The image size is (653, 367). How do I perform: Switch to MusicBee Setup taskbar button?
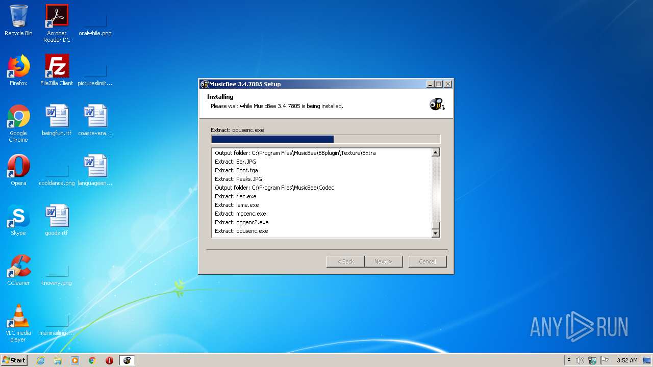point(127,360)
